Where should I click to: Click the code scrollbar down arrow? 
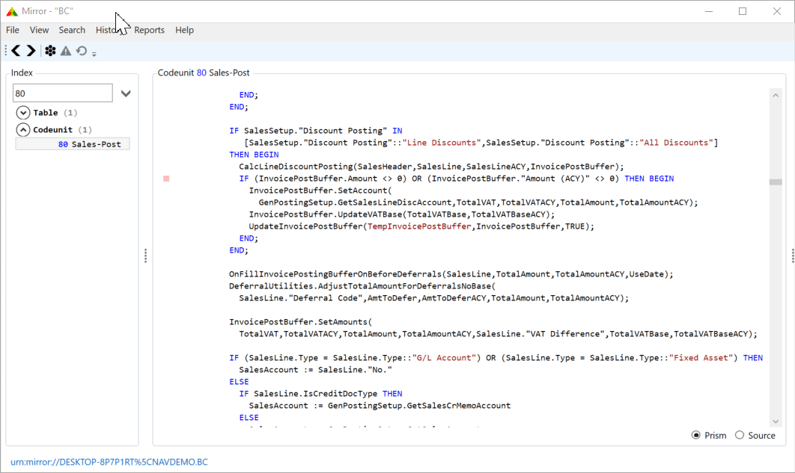pos(776,421)
